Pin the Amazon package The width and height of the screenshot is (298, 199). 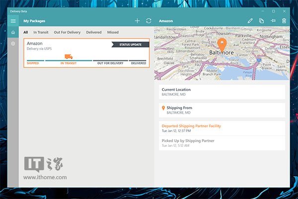(273, 21)
